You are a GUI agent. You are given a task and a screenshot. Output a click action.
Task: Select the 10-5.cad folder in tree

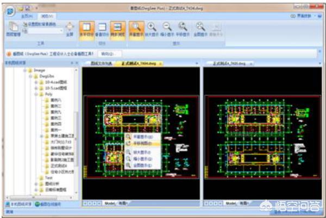coord(56,88)
